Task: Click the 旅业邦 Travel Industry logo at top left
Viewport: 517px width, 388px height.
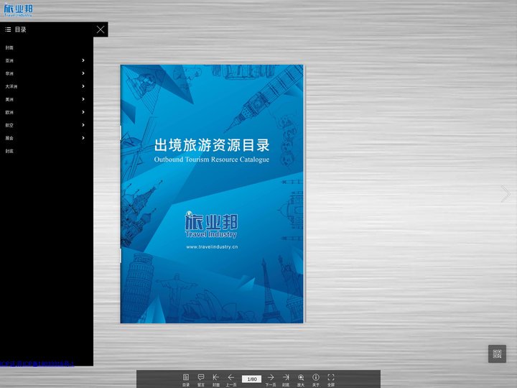Action: point(18,10)
